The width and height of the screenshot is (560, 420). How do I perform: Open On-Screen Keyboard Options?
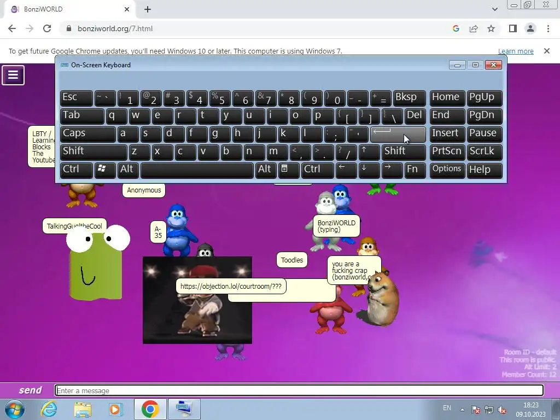(x=447, y=170)
